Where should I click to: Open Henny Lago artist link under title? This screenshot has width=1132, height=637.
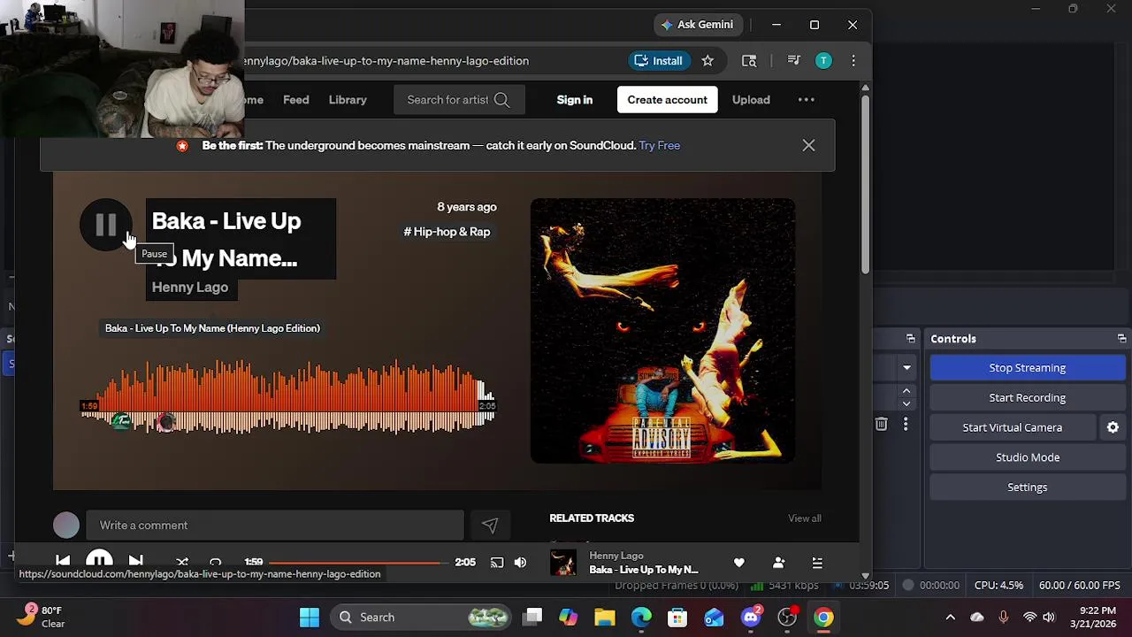point(190,288)
